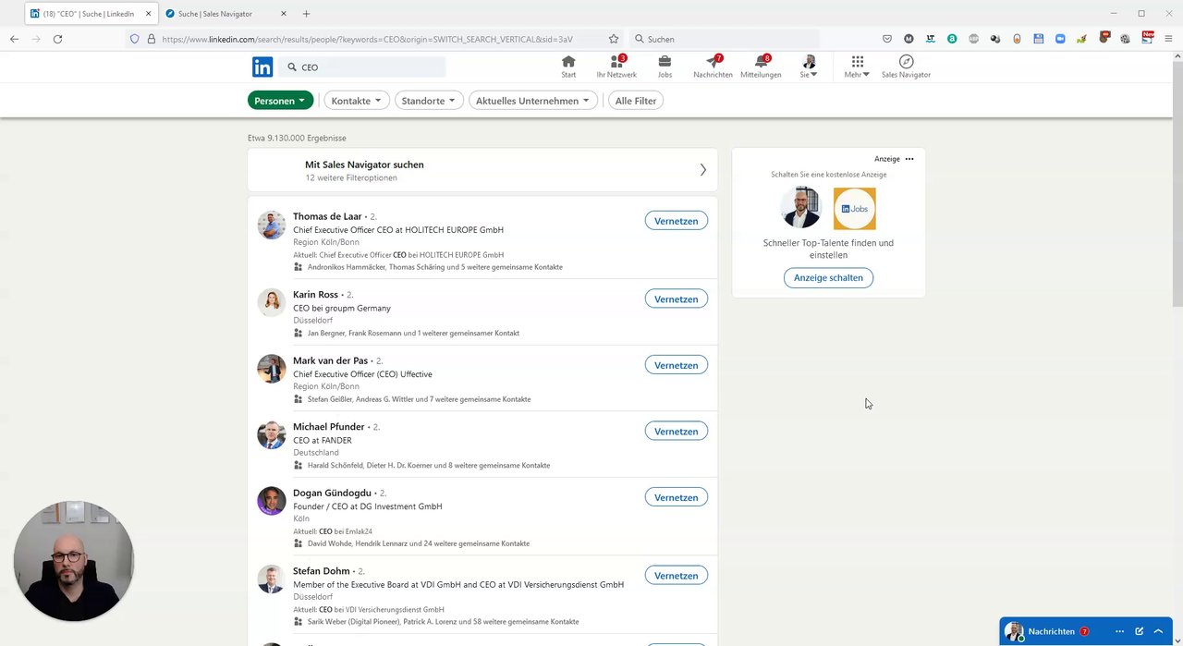Click Dogan Gündogdu's profile photo
Screen dimensions: 1183x646
point(272,501)
